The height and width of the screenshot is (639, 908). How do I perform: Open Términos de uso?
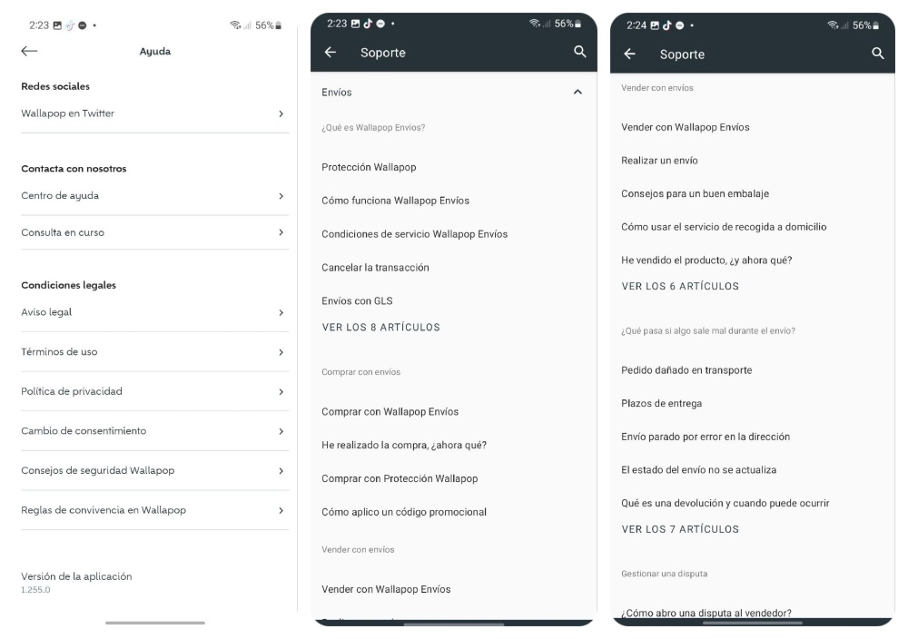coord(154,352)
